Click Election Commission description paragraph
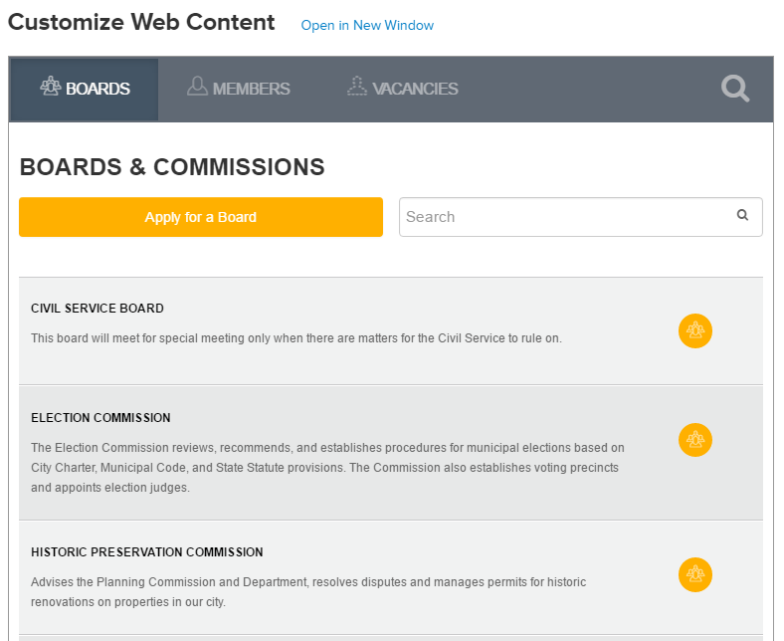 327,468
